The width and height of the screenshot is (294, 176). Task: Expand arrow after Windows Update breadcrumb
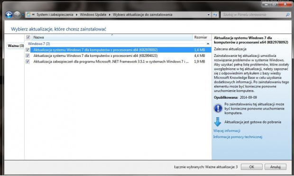pyautogui.click(x=110, y=15)
